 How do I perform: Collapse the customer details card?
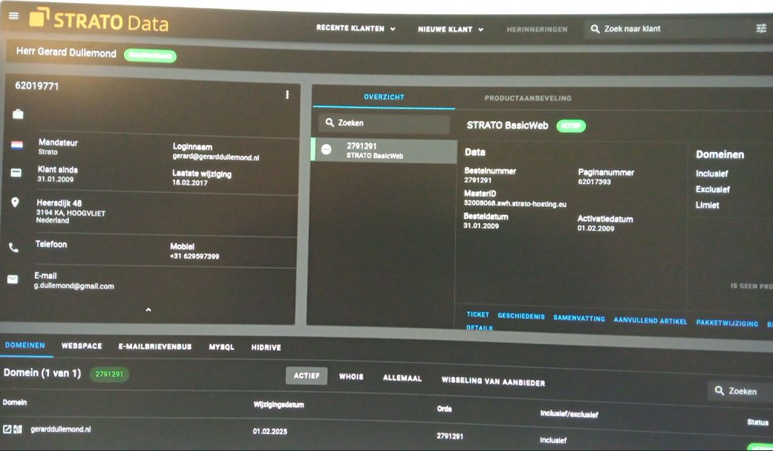pyautogui.click(x=149, y=309)
